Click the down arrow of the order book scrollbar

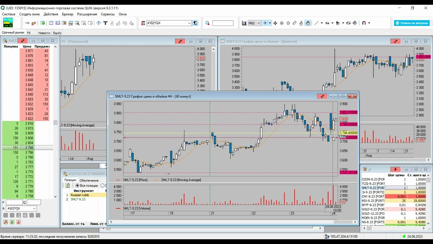point(55,196)
